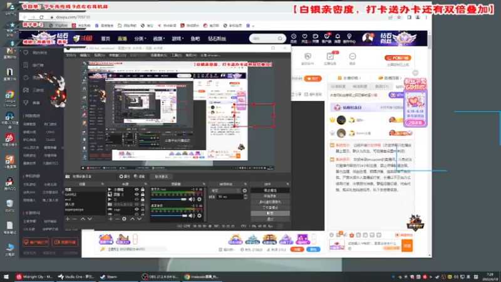The width and height of the screenshot is (501, 282).
Task: Open settings gear for the first mixer channel
Action: tap(199, 199)
